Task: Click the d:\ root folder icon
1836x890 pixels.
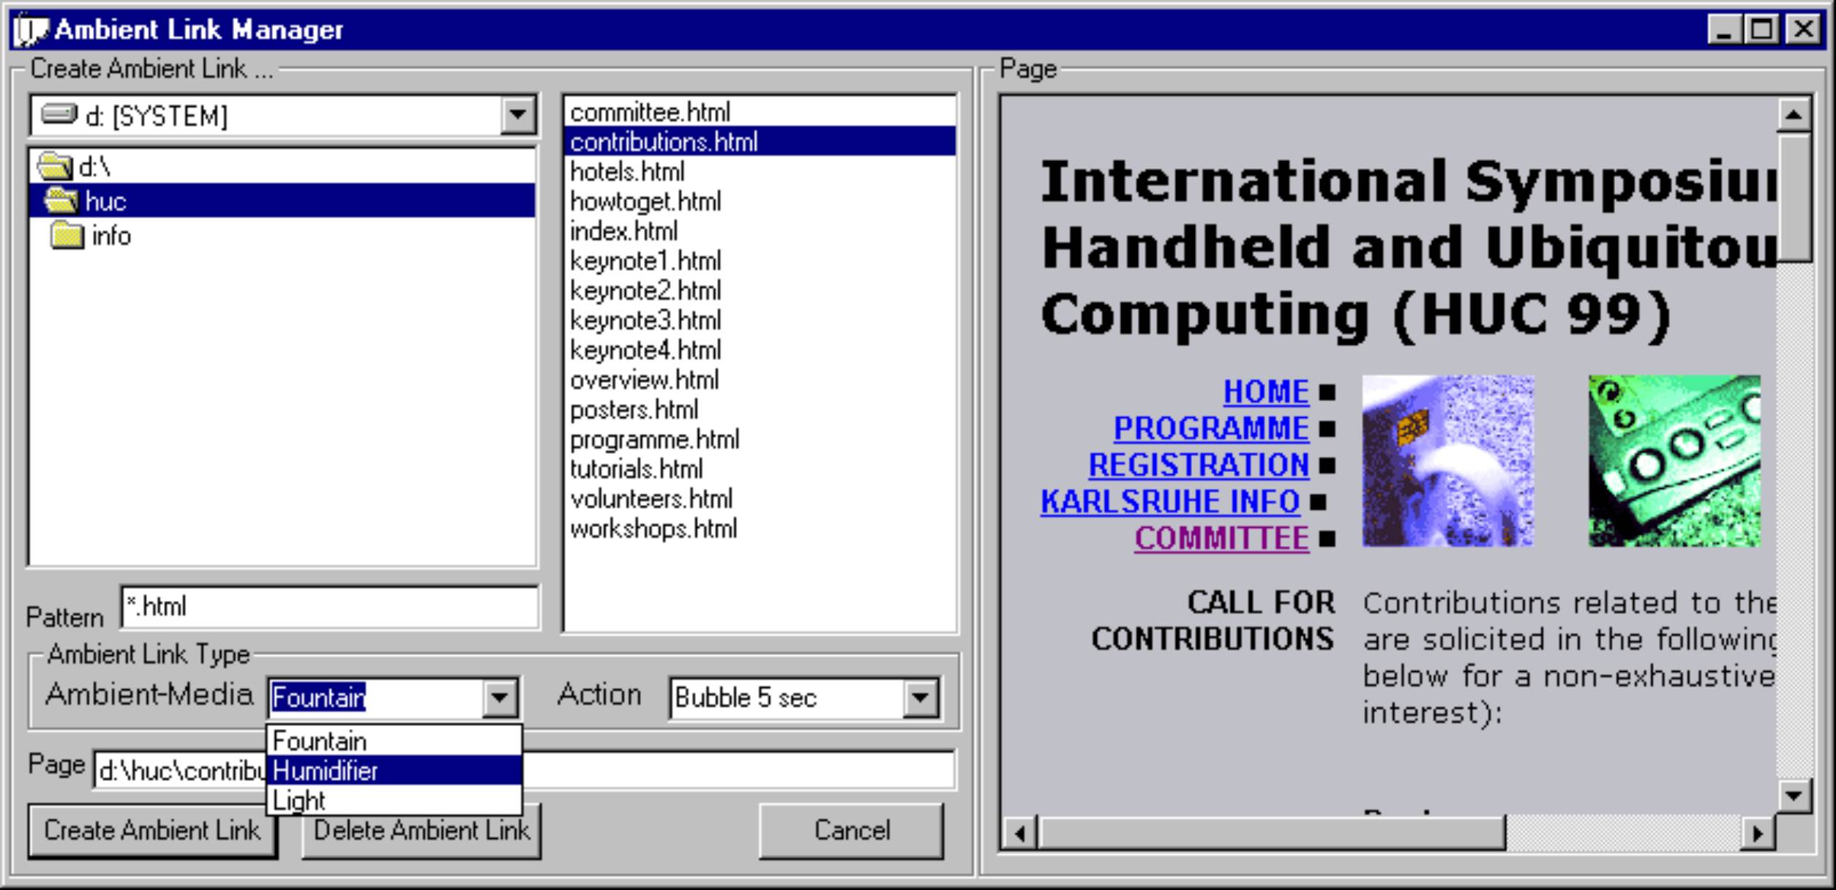Action: click(55, 167)
